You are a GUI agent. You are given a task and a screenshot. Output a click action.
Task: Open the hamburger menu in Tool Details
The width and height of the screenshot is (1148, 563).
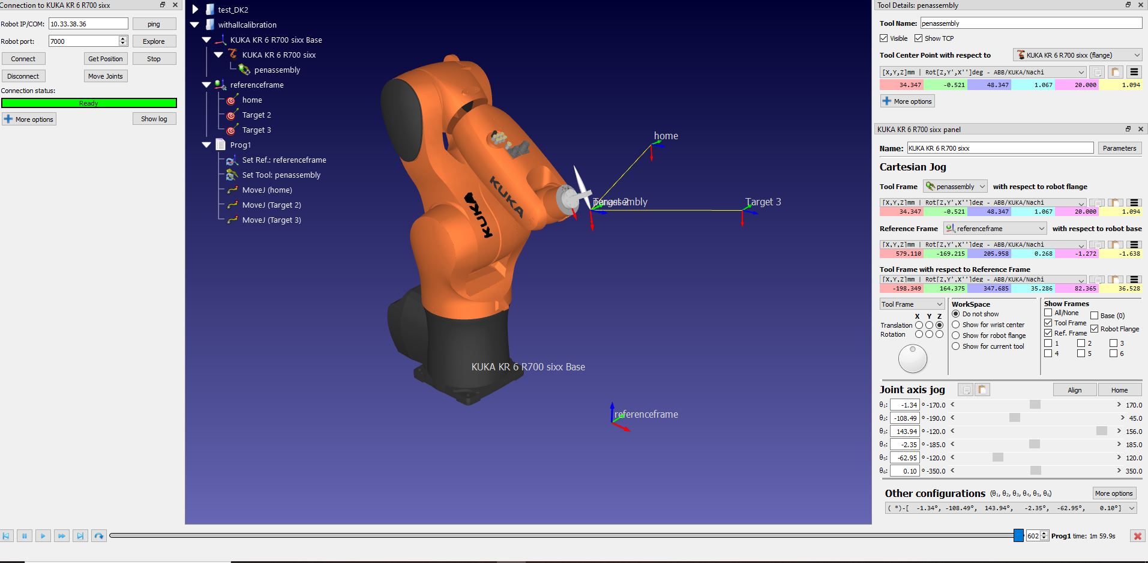1134,72
